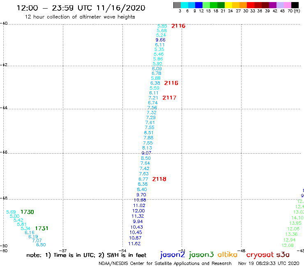Click the pure blue swatch in the legend
This screenshot has width=304, height=267.
pyautogui.click(x=199, y=5)
